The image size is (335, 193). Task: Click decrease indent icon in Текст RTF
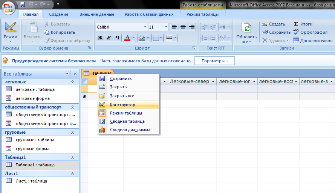[x=205, y=27]
